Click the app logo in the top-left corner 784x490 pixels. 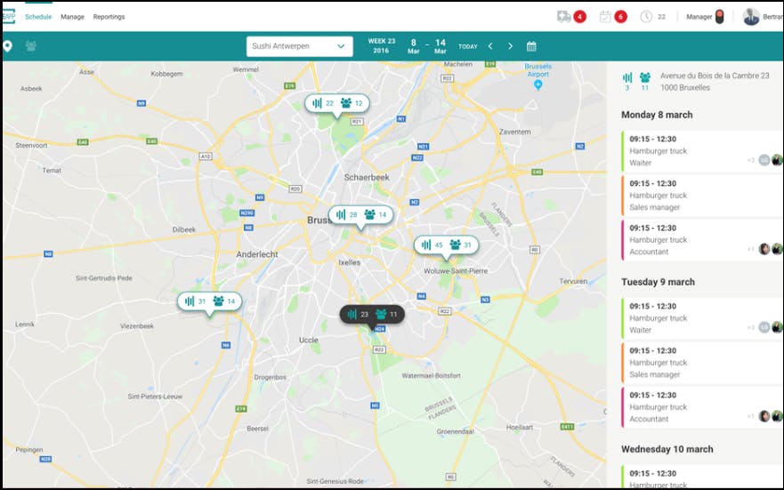(9, 17)
